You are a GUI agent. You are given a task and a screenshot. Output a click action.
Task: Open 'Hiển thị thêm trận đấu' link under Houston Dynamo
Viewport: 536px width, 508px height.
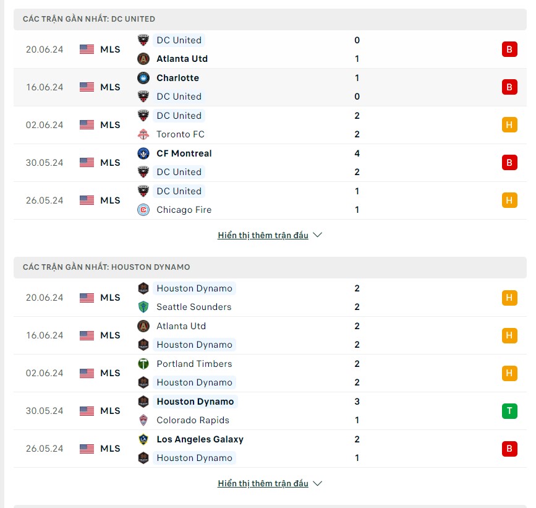(x=263, y=483)
